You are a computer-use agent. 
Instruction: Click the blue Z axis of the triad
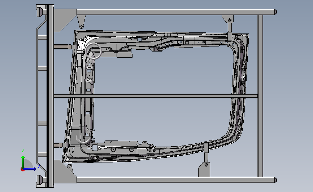coord(30,169)
